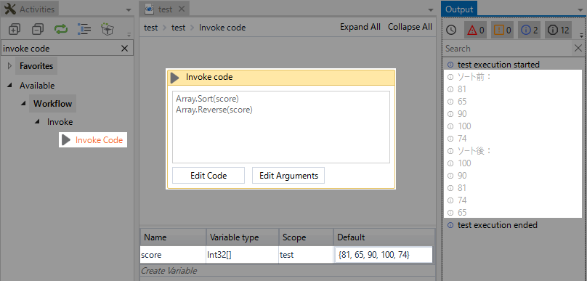Toggle the timestamp clock icon in Output

(x=451, y=30)
